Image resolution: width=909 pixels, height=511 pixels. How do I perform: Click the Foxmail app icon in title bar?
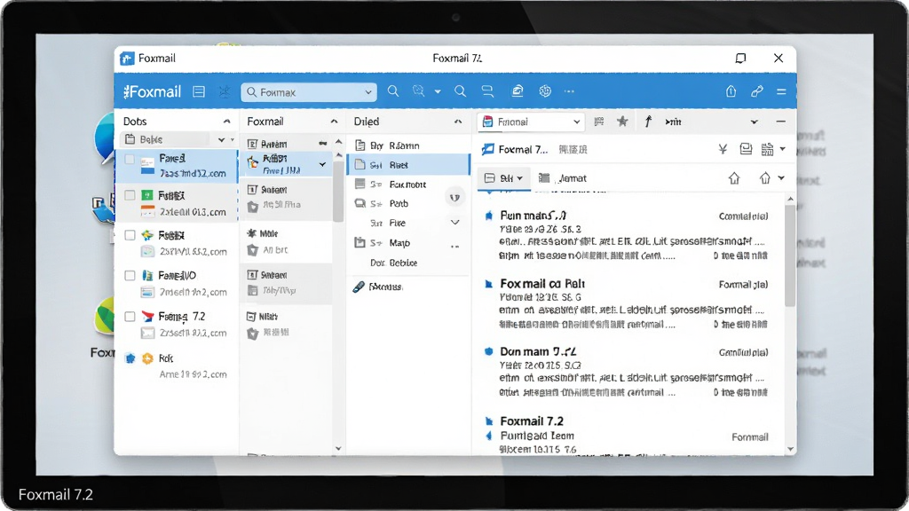pos(127,59)
